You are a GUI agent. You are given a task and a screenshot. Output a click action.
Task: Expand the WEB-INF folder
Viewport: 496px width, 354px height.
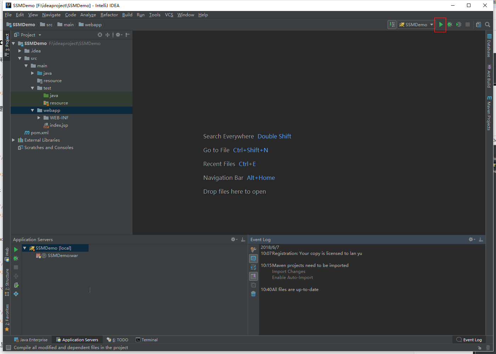click(39, 118)
